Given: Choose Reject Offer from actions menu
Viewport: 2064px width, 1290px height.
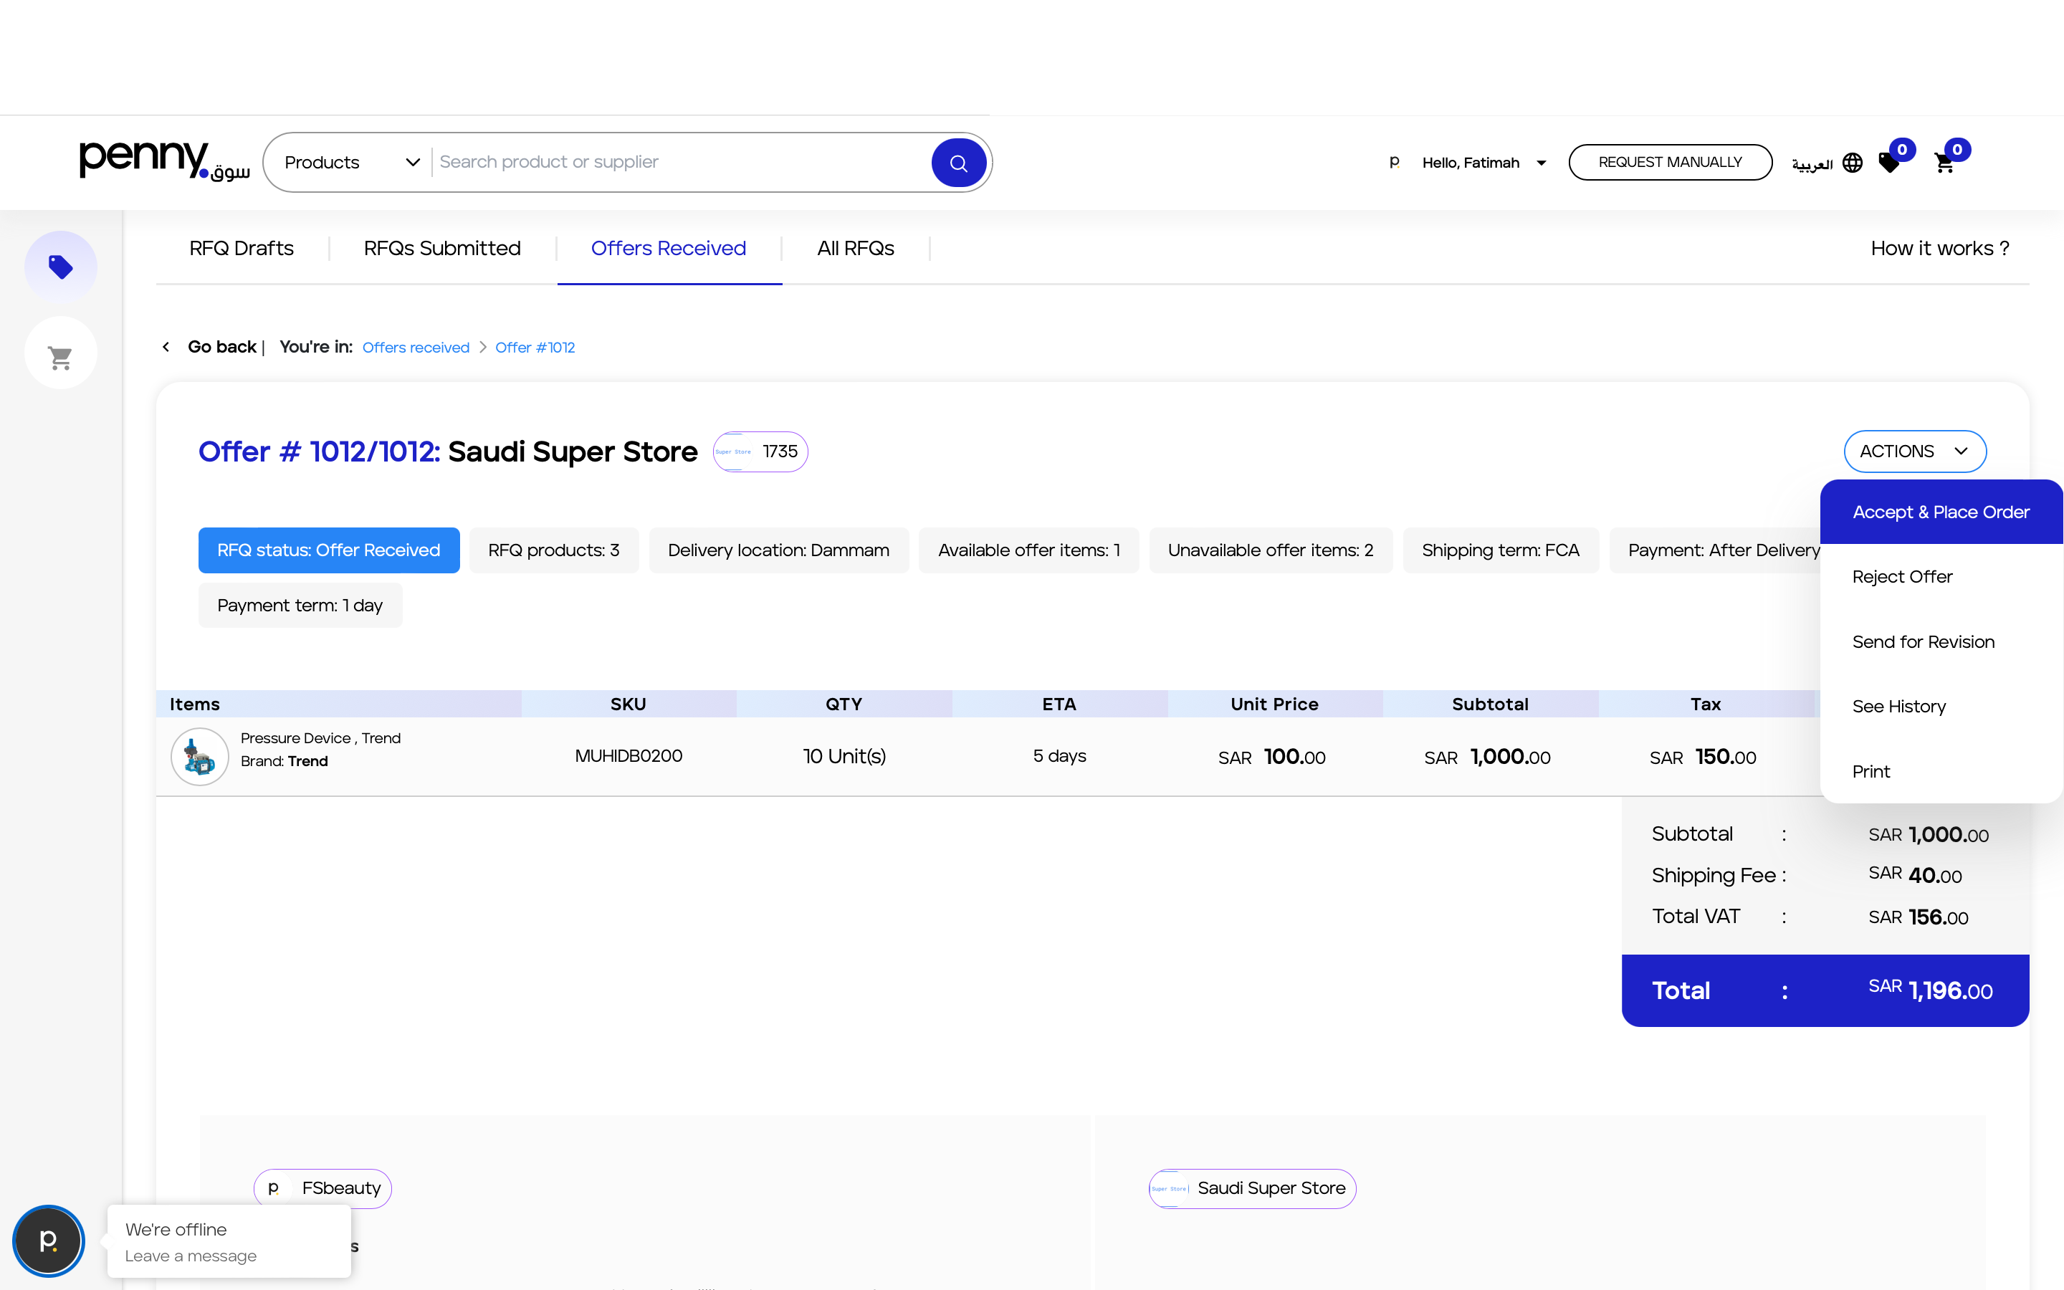Looking at the screenshot, I should point(1940,577).
